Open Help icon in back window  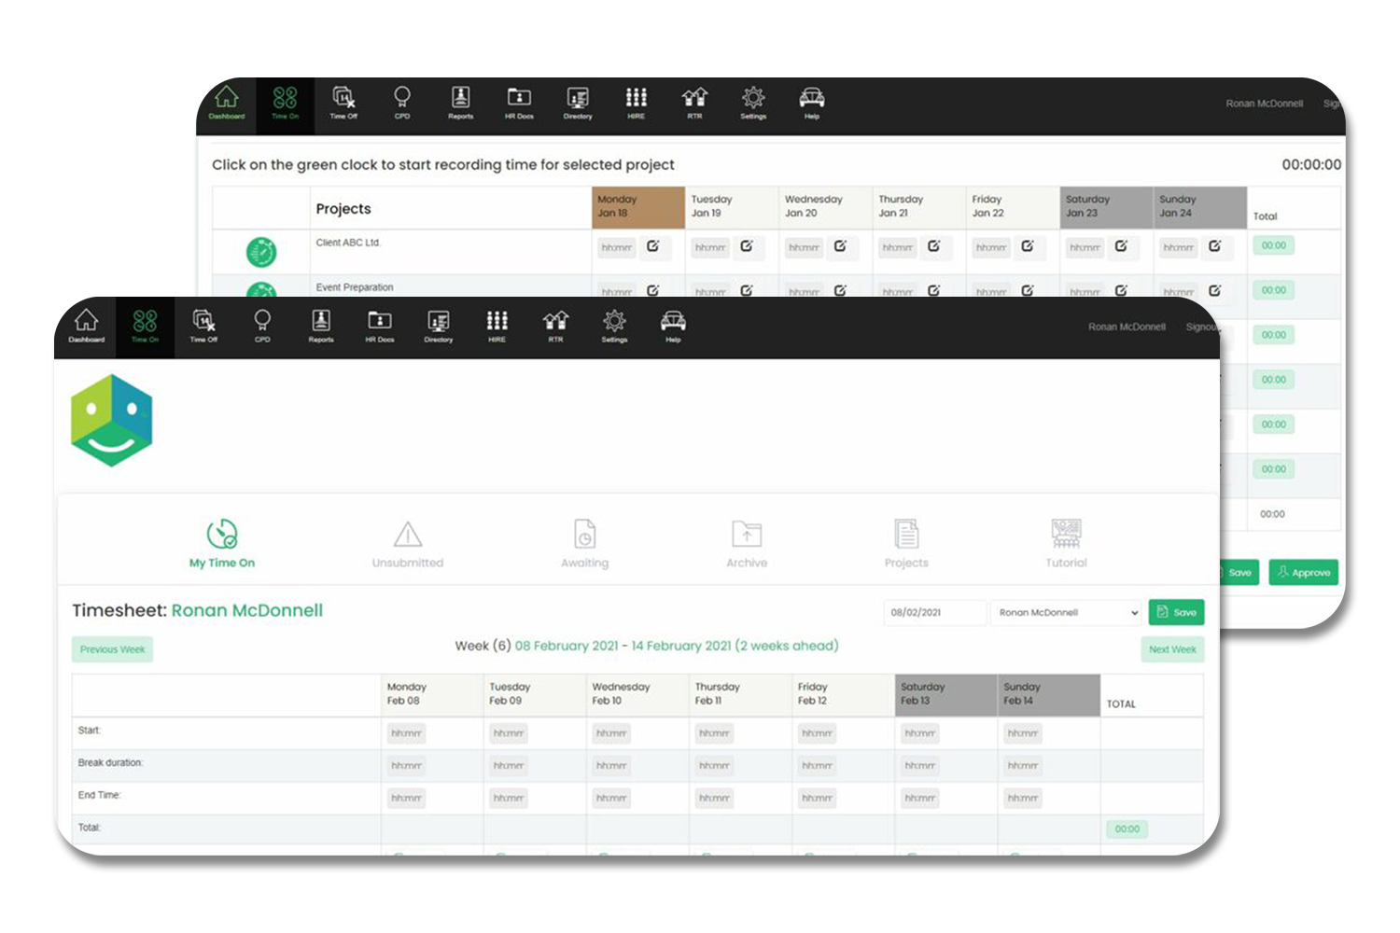click(x=812, y=103)
